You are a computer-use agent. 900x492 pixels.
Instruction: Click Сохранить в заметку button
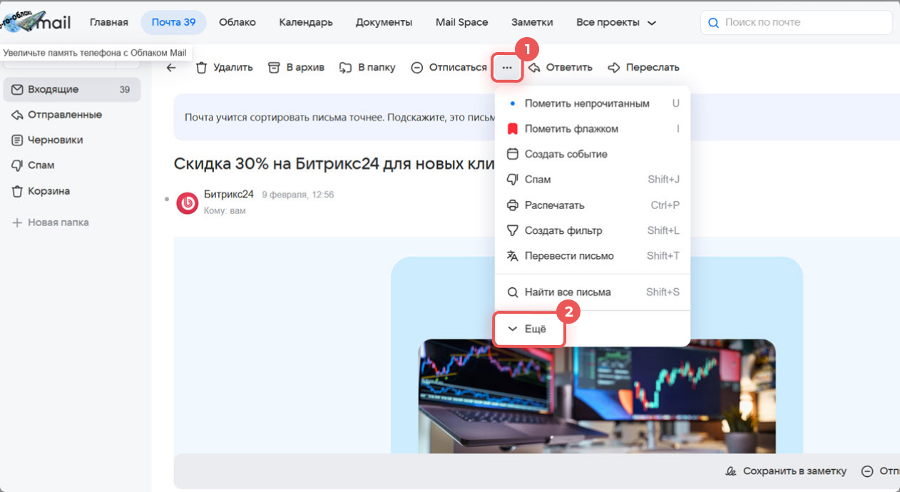click(x=786, y=471)
